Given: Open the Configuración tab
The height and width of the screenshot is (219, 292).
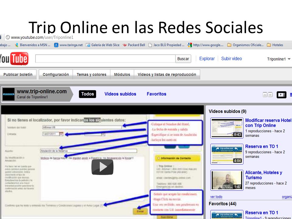Looking at the screenshot, I should pos(56,75).
